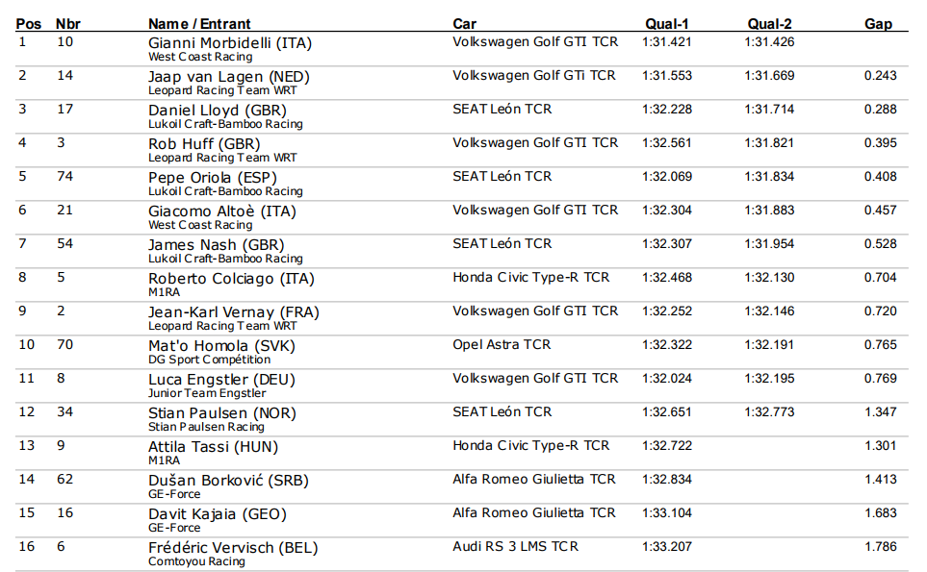
Task: Click Jaap van Lagen (NED) name
Action: [x=229, y=77]
